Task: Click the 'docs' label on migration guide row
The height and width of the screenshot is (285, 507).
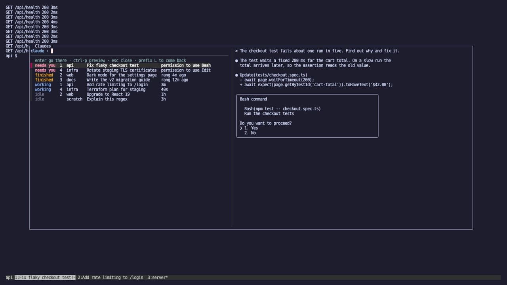Action: 71,80
